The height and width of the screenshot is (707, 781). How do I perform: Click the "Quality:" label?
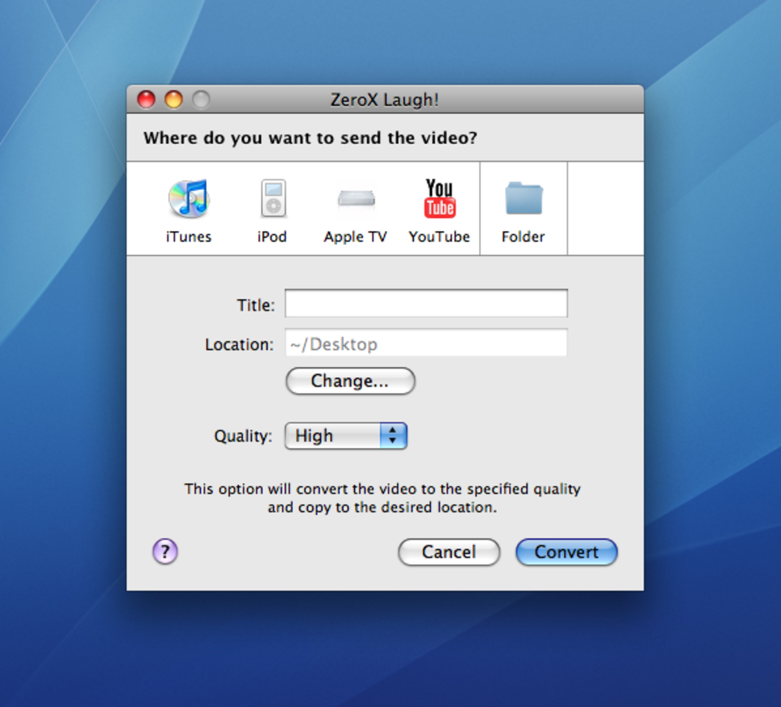243,436
